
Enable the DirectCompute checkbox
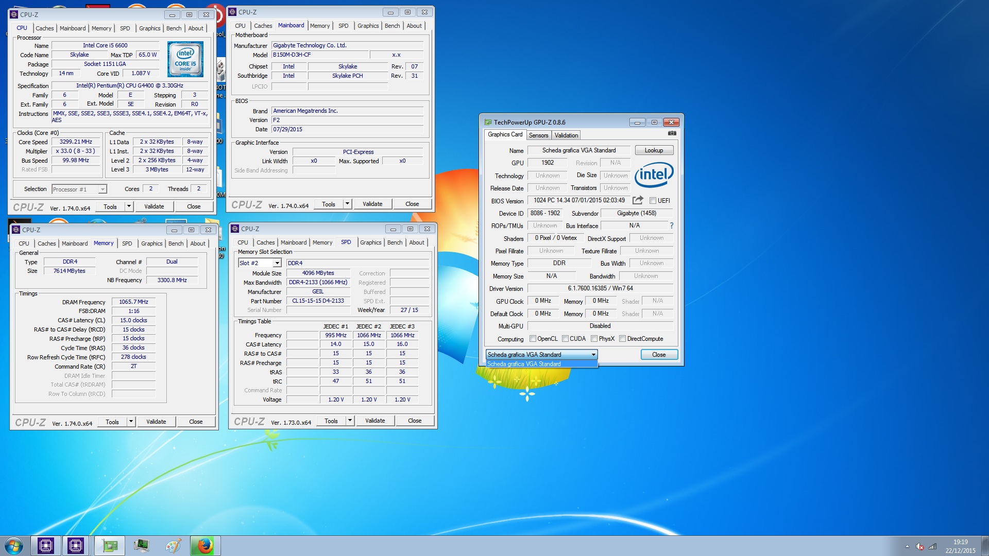click(622, 339)
